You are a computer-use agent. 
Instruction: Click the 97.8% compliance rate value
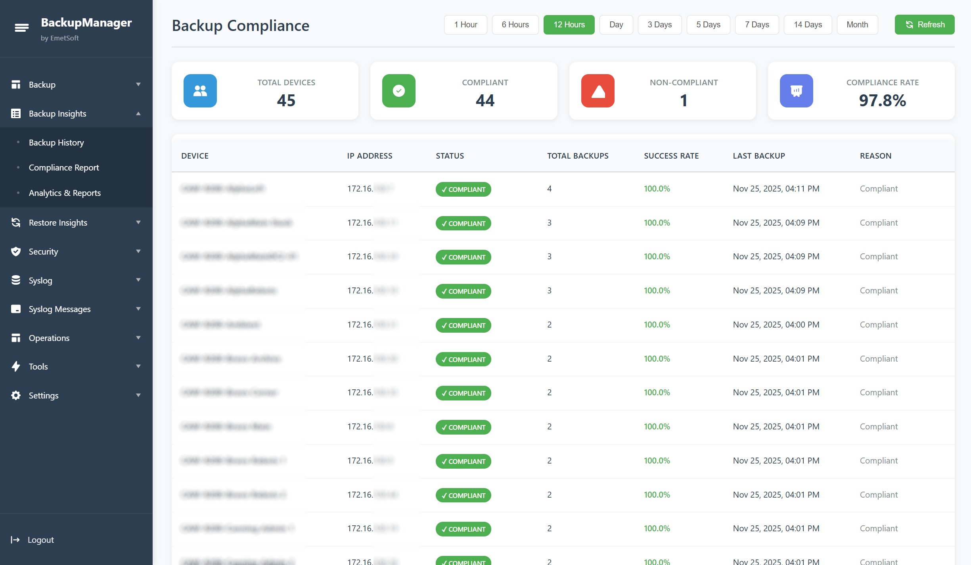[882, 100]
